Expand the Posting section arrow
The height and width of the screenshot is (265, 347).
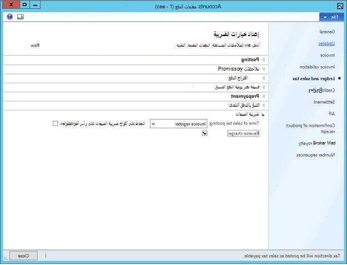pyautogui.click(x=264, y=59)
